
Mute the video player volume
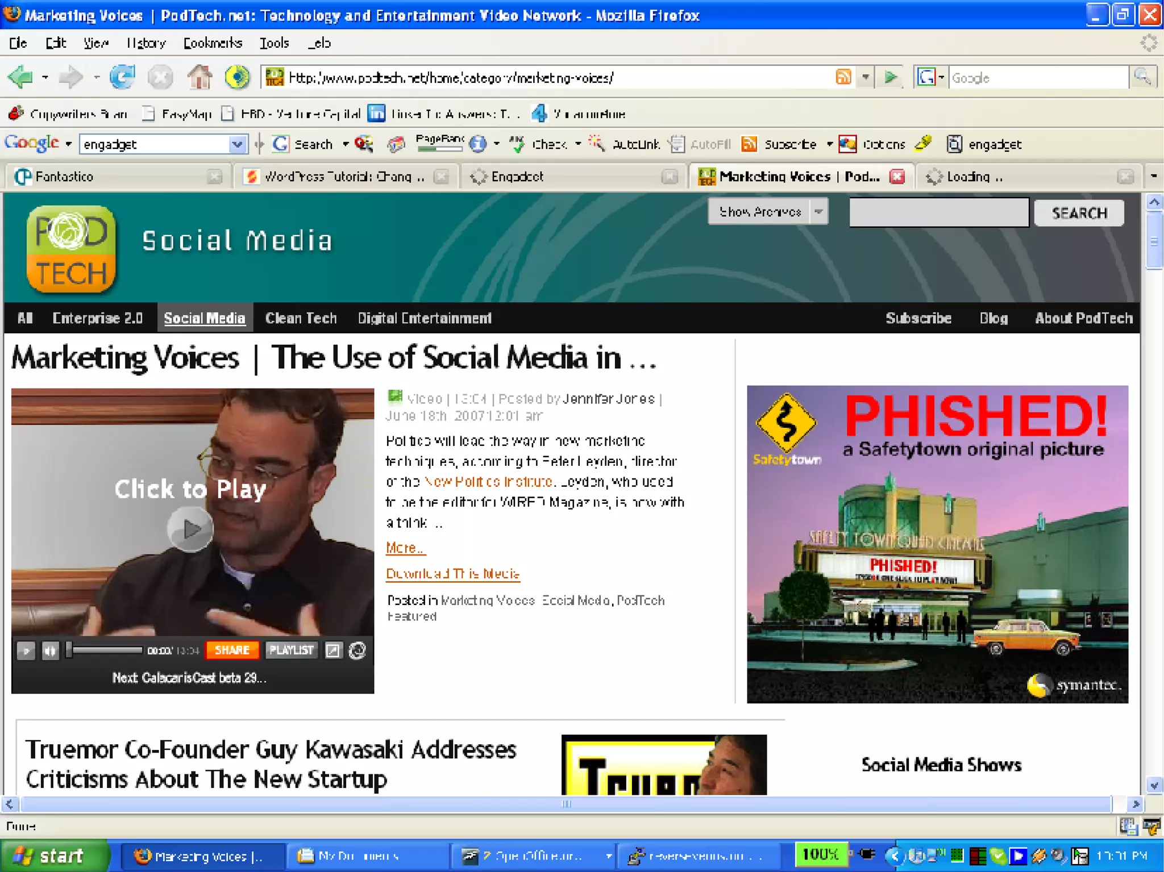51,650
